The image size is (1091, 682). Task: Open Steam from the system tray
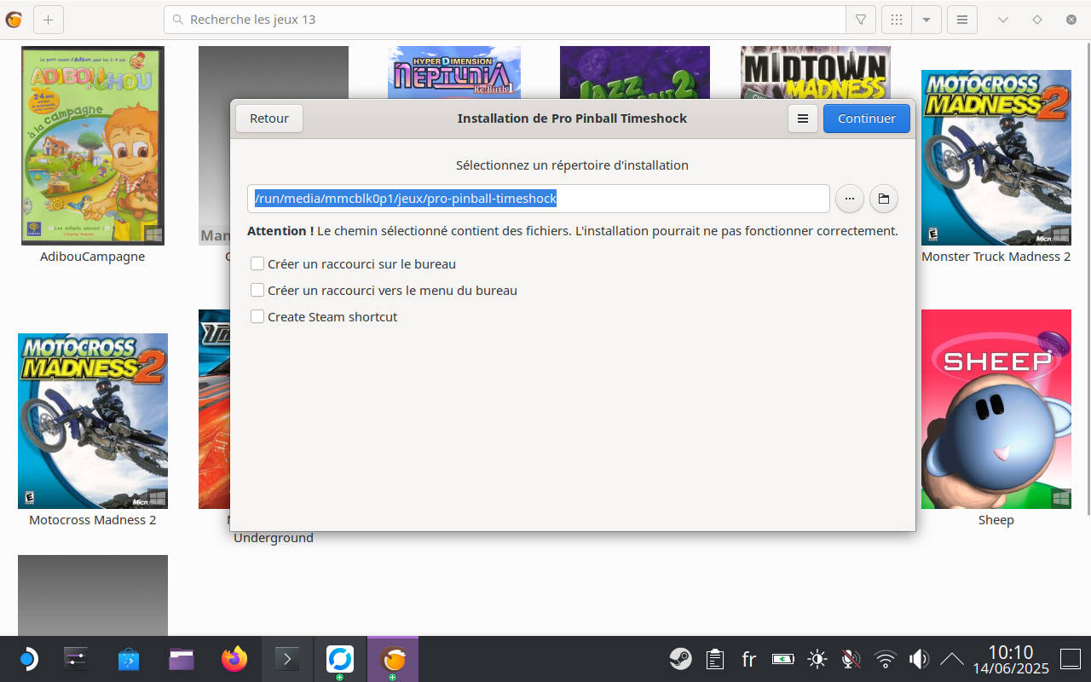coord(680,659)
